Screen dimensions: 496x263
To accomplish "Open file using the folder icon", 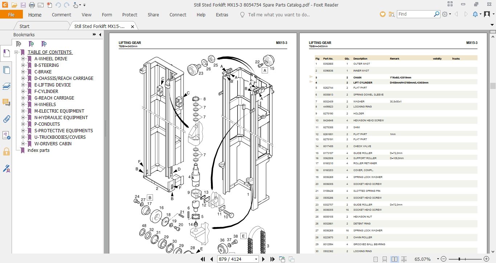I will point(14,5).
